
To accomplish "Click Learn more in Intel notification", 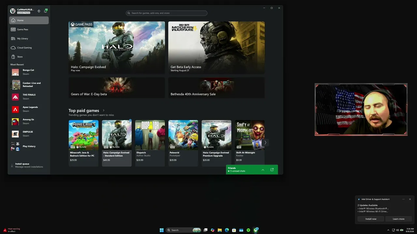I will point(398,219).
